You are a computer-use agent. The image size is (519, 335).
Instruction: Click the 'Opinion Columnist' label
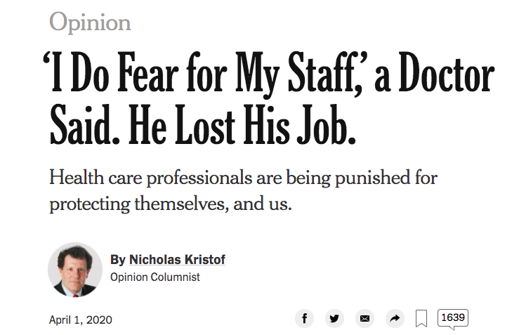155,277
